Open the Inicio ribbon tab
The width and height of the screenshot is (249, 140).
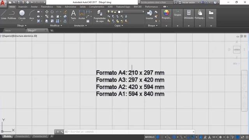[12, 7]
